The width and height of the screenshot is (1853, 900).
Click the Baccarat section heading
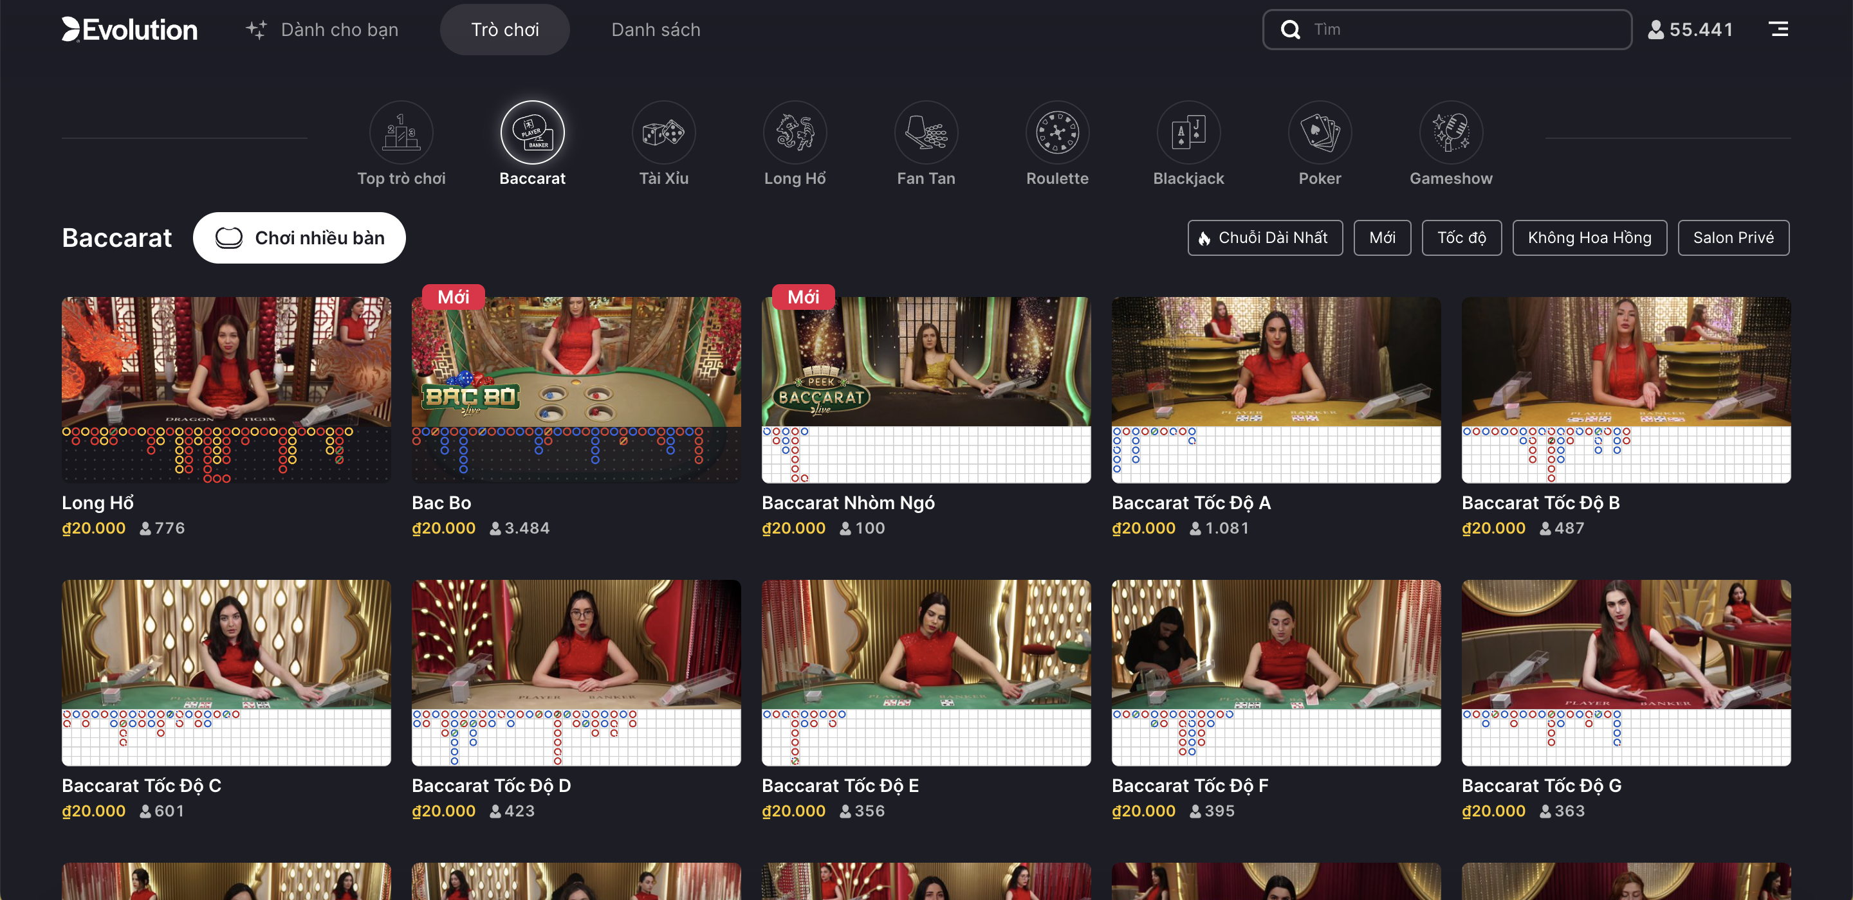pyautogui.click(x=116, y=238)
